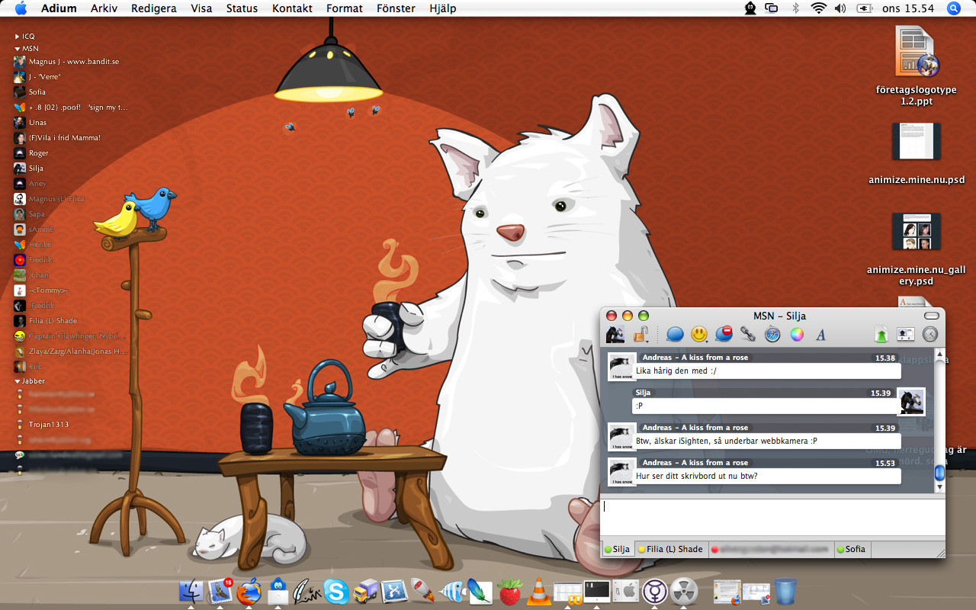Select contact Trojan1313 in Jabber list
This screenshot has width=976, height=610.
click(49, 425)
